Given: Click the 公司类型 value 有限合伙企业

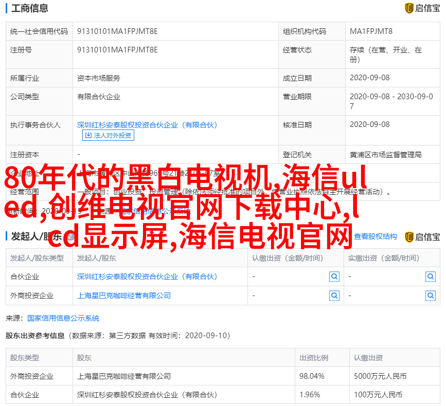Looking at the screenshot, I should click(x=99, y=97).
